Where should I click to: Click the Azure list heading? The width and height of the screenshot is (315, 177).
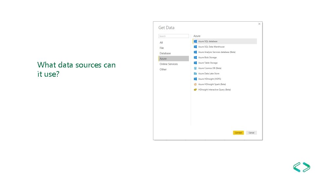(x=197, y=36)
